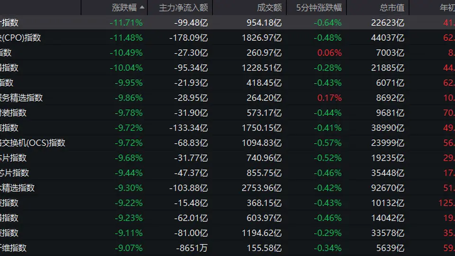The width and height of the screenshot is (455, 256).
Task: Click the -0.64% five-minute change
Action: pyautogui.click(x=328, y=23)
